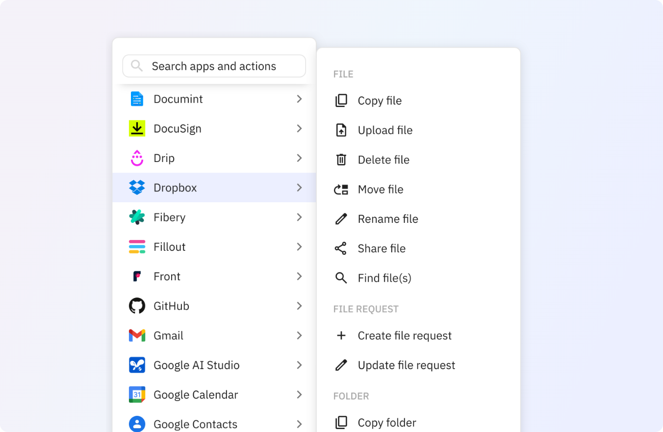The image size is (663, 432).
Task: Click the Google Calendar icon
Action: coord(137,395)
